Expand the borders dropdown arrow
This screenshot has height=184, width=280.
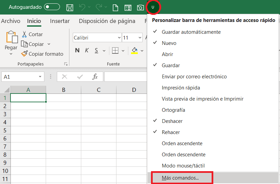(x=123, y=51)
